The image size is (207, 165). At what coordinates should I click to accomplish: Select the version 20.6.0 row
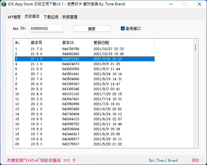point(84,84)
